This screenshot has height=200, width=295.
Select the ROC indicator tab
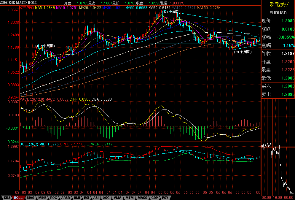tap(54, 198)
